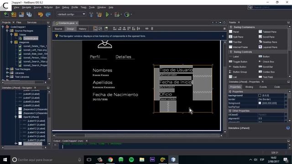Open the Files tab
The width and height of the screenshot is (292, 164).
coord(19,22)
